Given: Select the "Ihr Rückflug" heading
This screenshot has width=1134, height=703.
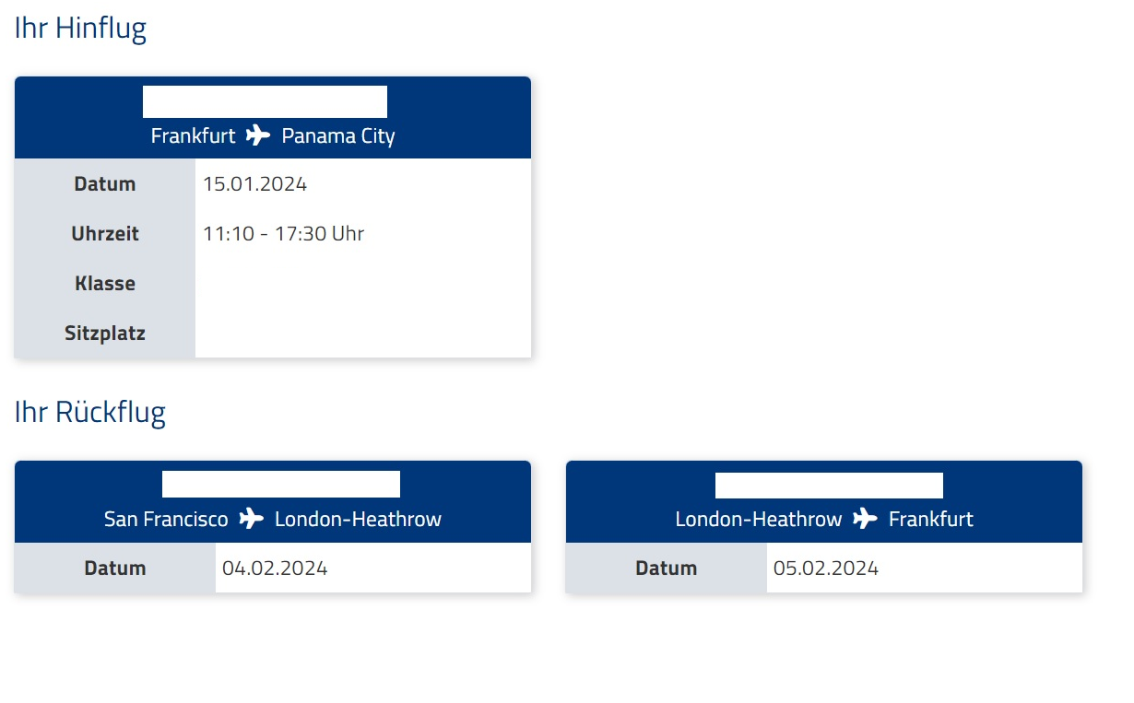Looking at the screenshot, I should (x=90, y=412).
